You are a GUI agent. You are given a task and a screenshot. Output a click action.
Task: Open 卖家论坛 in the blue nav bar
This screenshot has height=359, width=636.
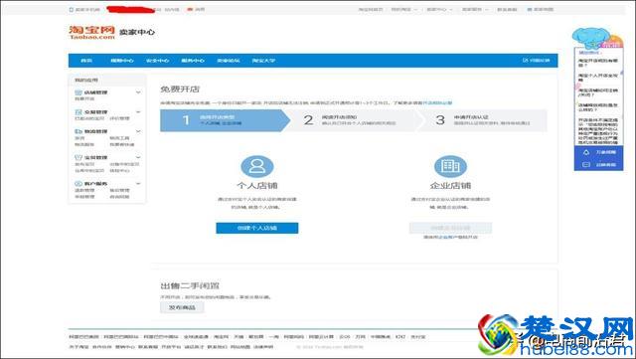[229, 61]
